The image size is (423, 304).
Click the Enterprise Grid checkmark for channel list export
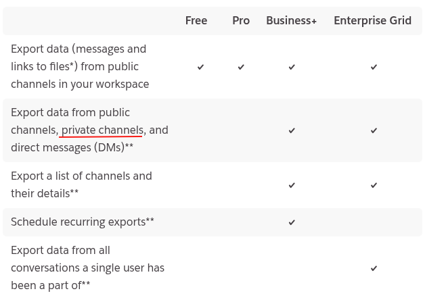click(x=374, y=185)
